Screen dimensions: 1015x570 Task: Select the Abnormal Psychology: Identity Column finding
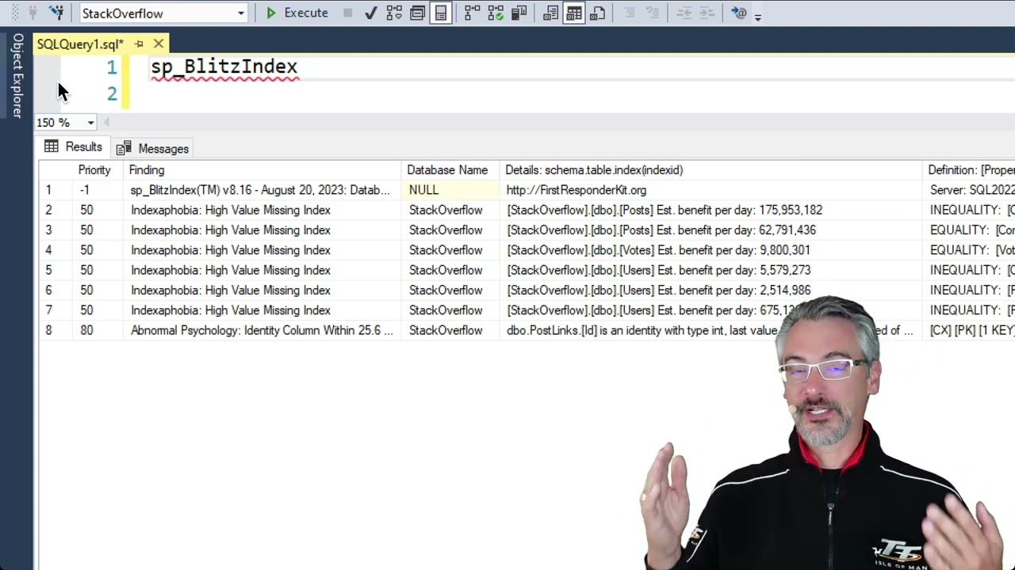click(x=262, y=330)
